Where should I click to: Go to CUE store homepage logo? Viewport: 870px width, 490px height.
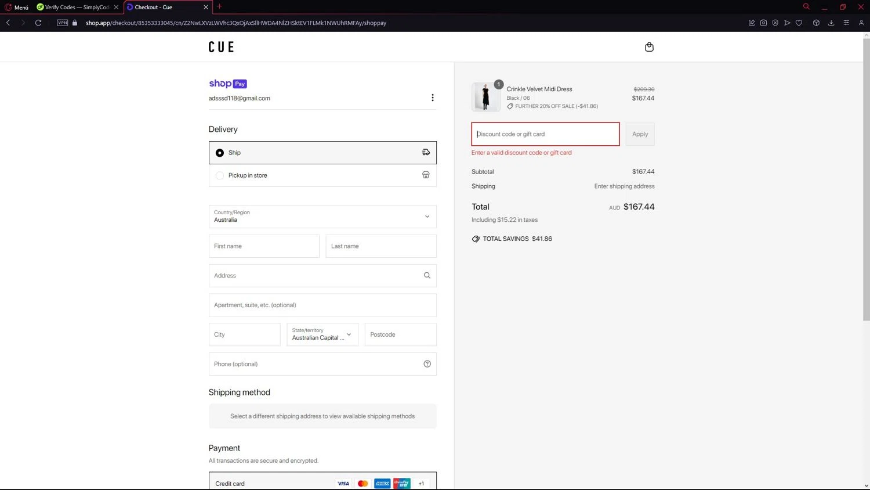221,47
